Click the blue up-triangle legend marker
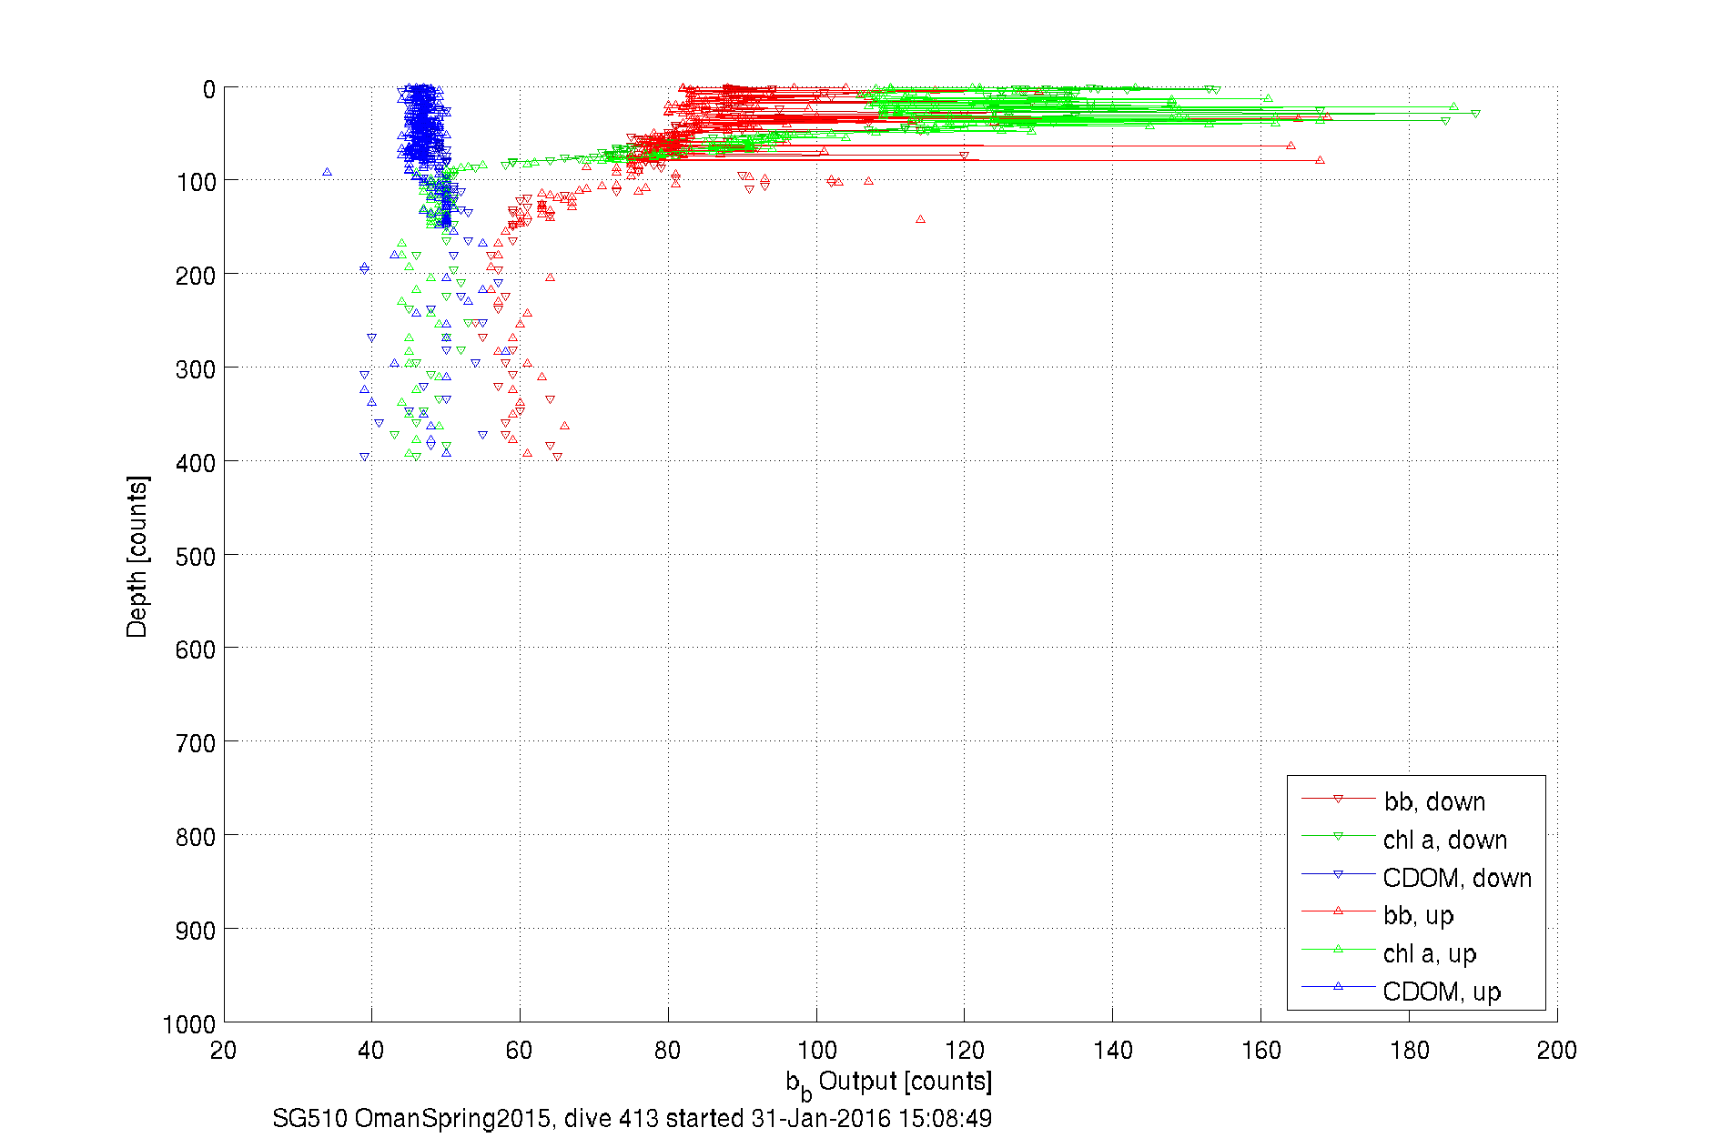Screen dimensions: 1721x1148 pos(1338,986)
